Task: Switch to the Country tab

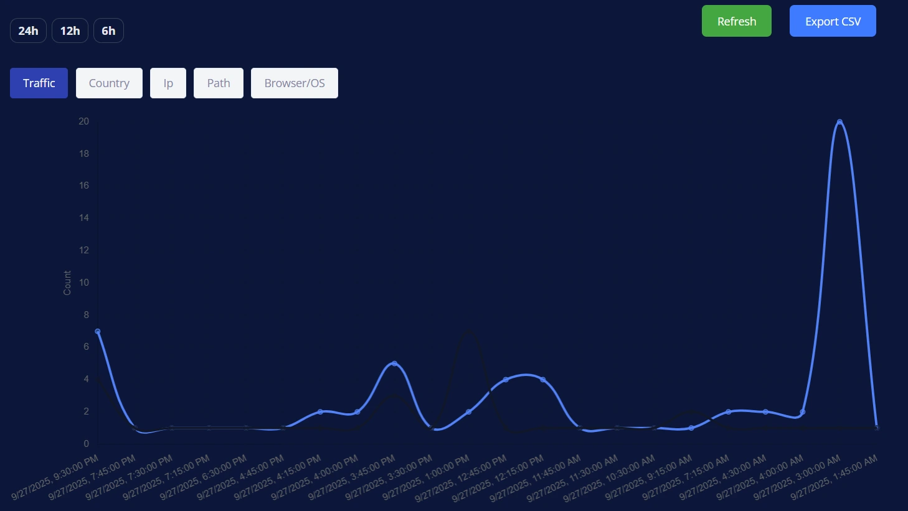Action: (x=109, y=83)
